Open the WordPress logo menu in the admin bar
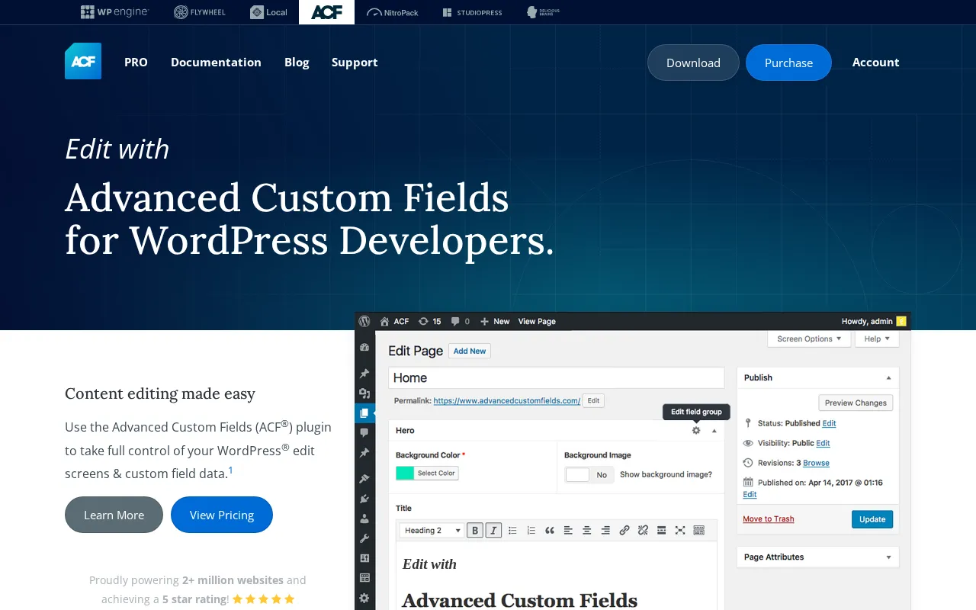Viewport: 976px width, 610px height. (364, 321)
